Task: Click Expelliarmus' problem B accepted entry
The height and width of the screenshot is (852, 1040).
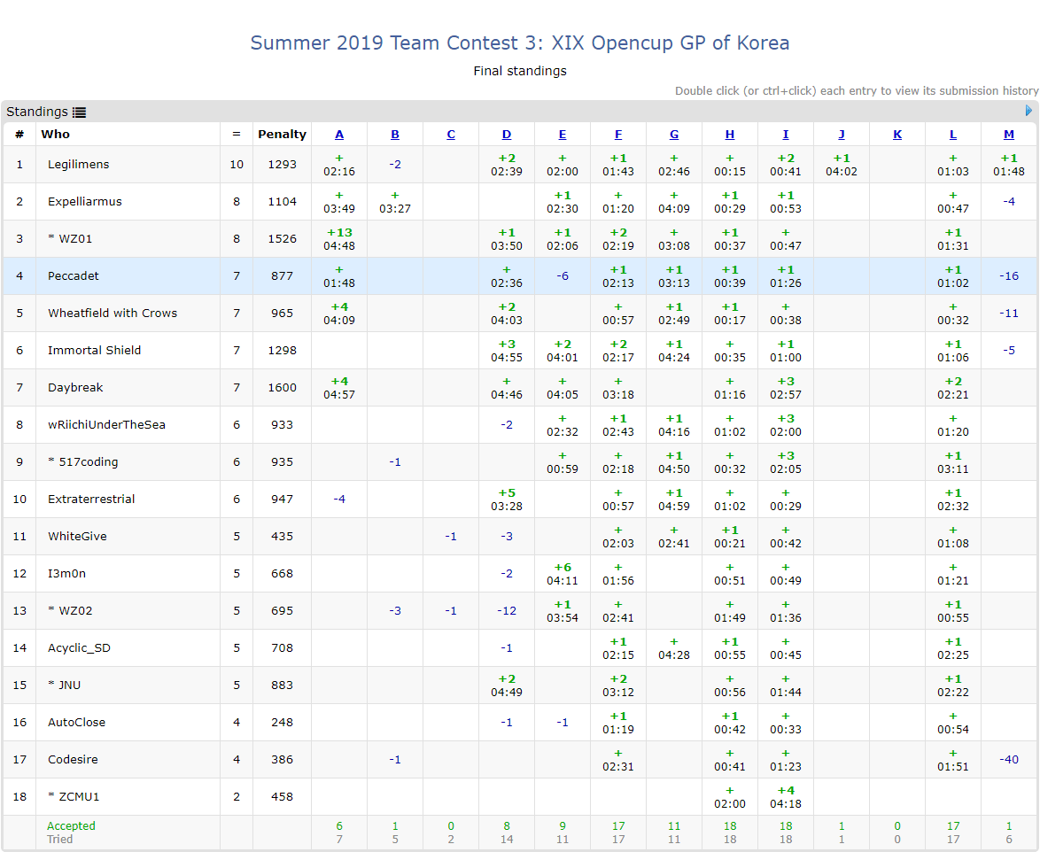Action: [x=395, y=202]
